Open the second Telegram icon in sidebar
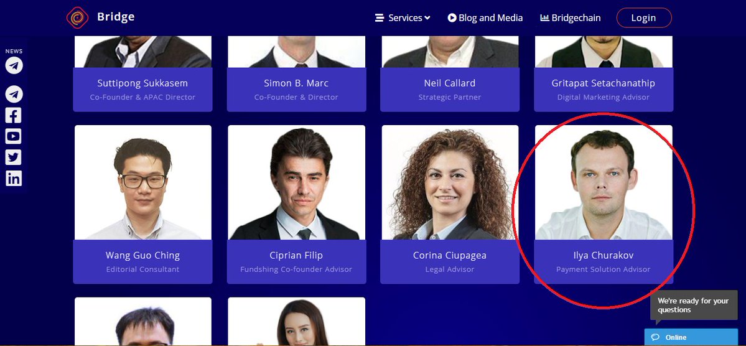This screenshot has height=346, width=746. pos(14,94)
